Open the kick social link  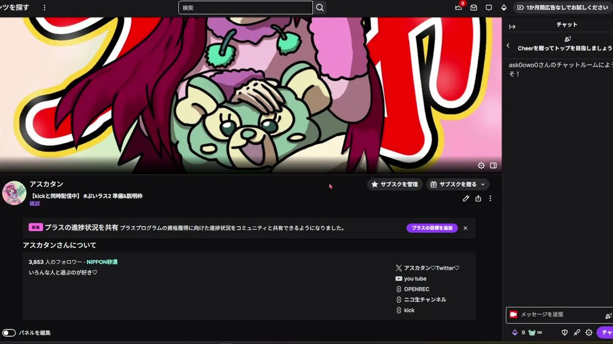[x=405, y=310]
